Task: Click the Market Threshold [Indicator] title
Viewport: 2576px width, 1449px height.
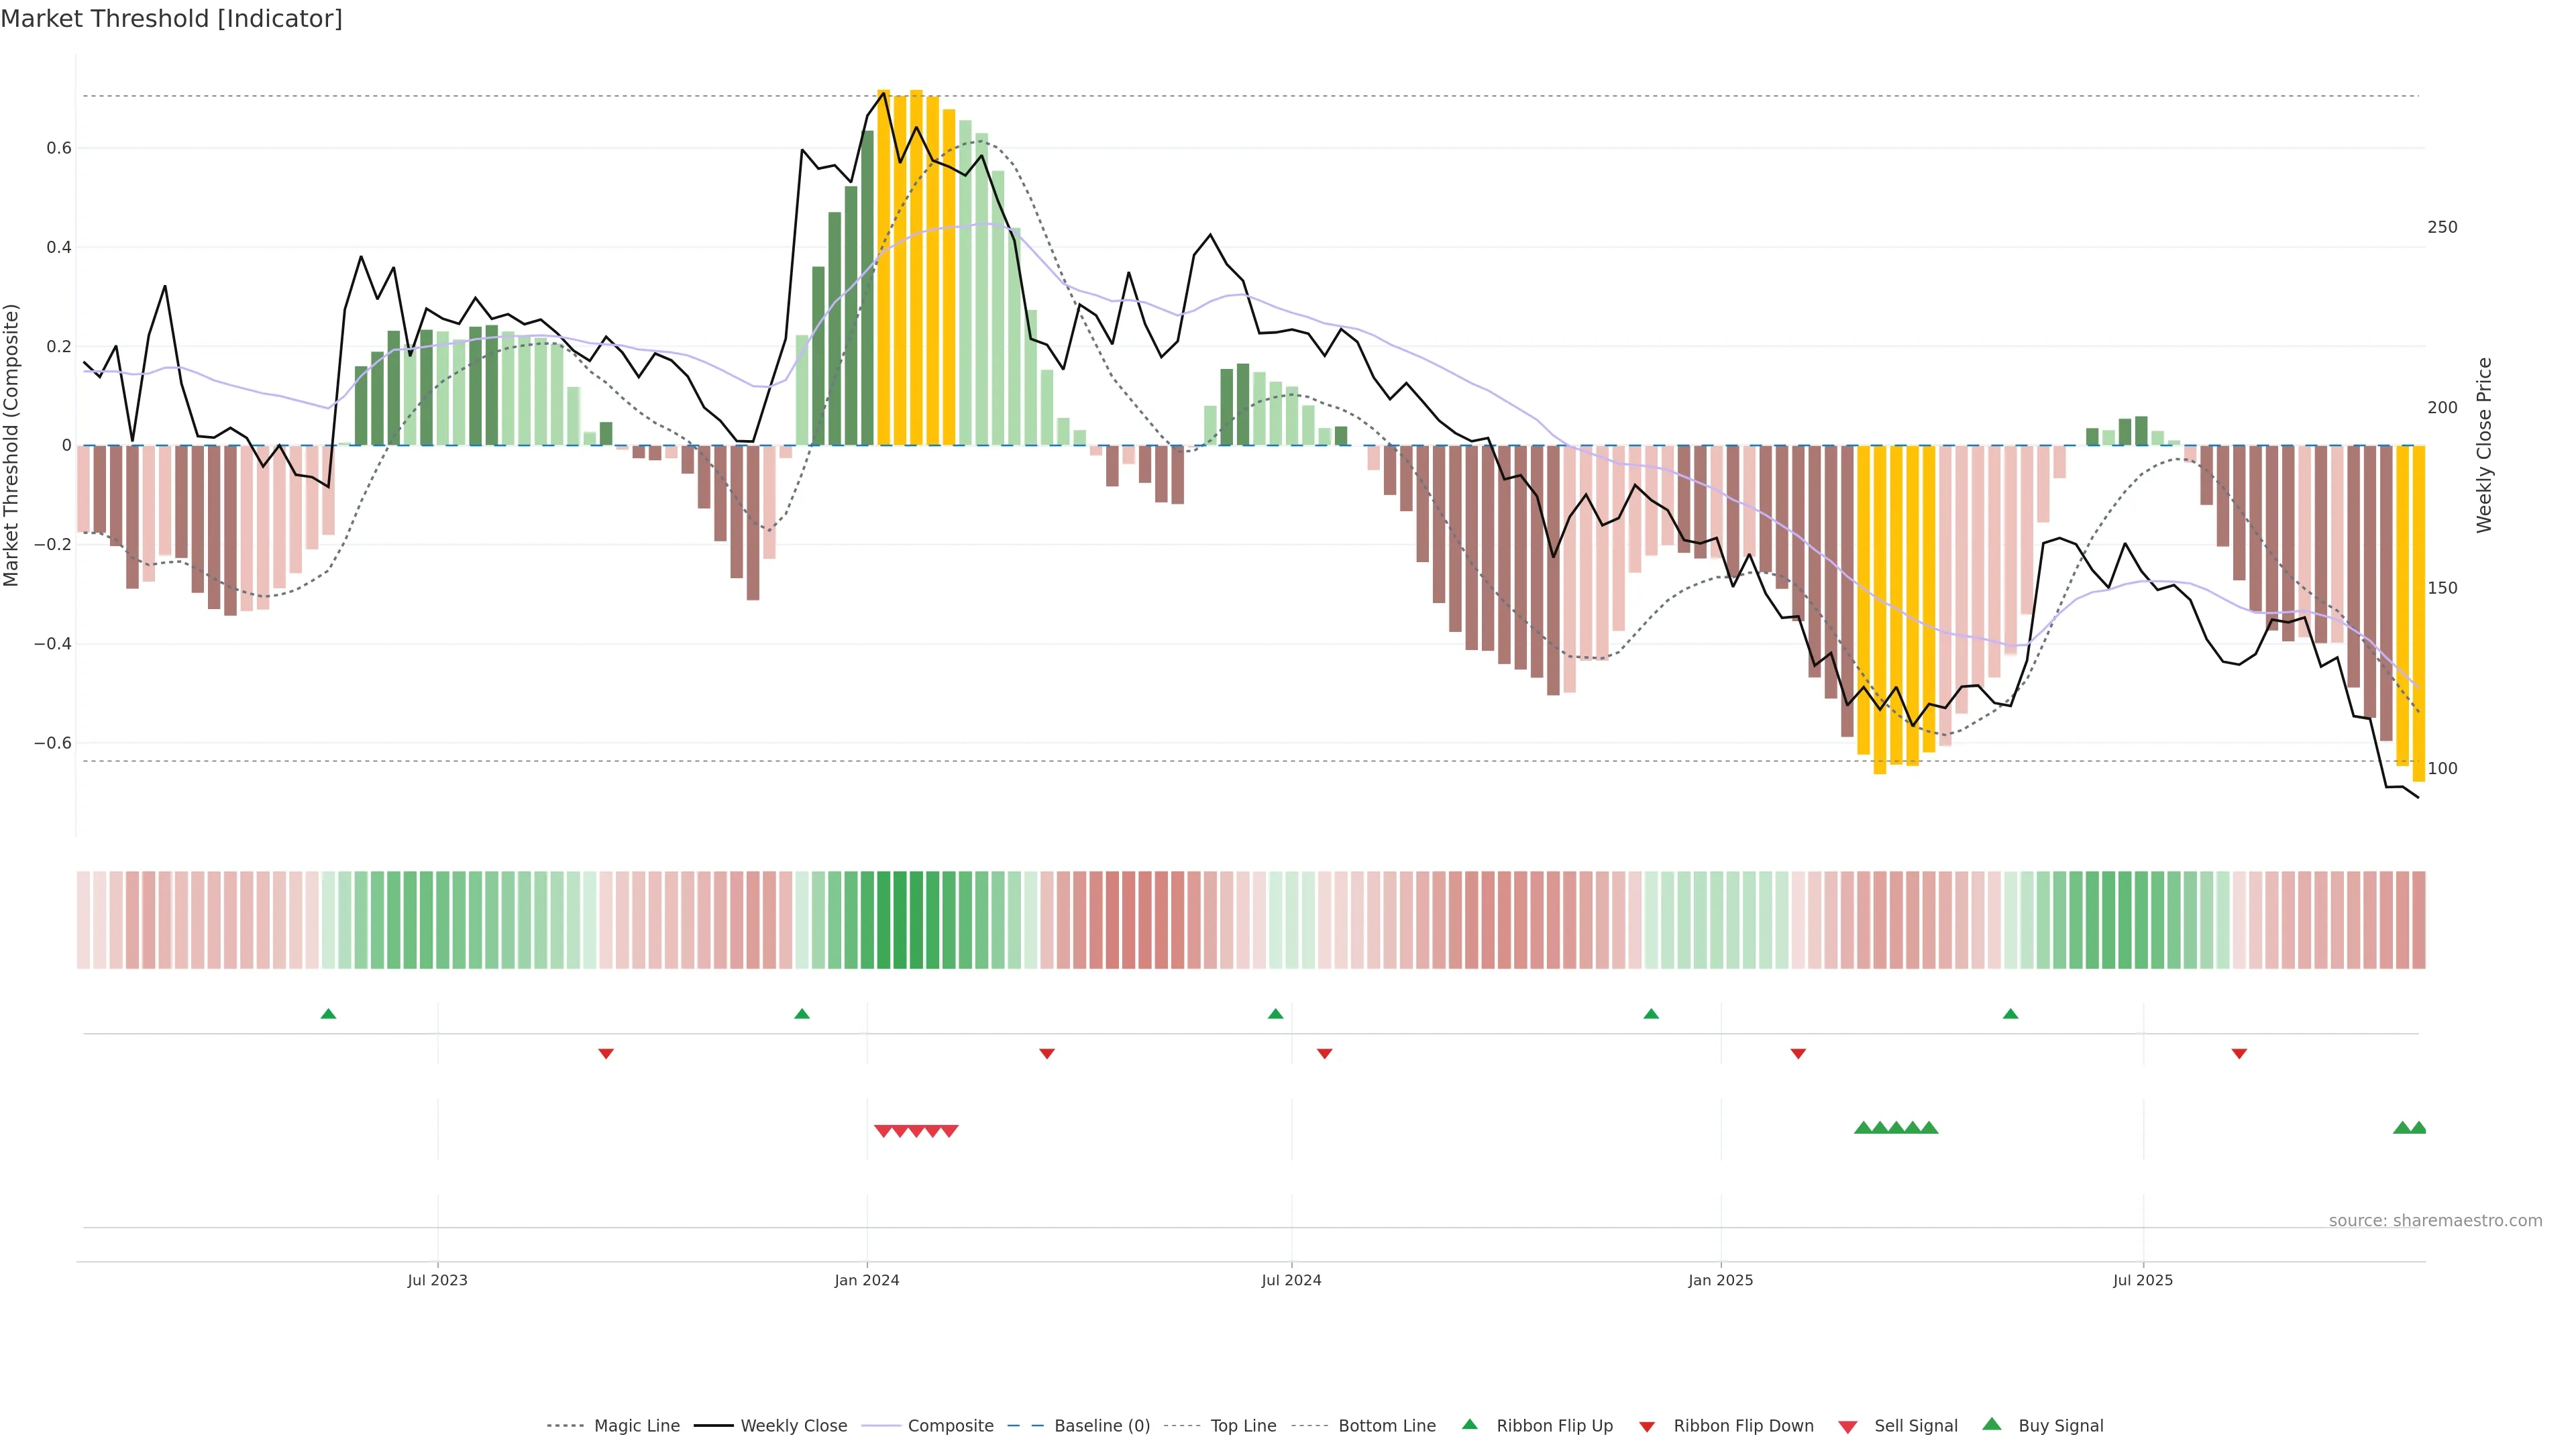Action: click(171, 19)
